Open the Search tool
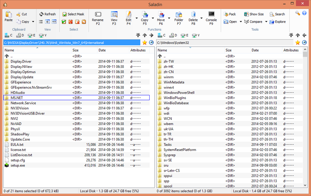Image resolution: width=311 pixels, height=196 pixels. tap(277, 14)
